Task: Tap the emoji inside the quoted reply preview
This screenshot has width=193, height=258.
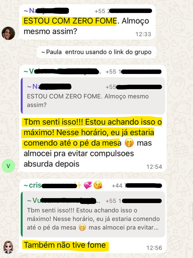Action: [x=82, y=228]
